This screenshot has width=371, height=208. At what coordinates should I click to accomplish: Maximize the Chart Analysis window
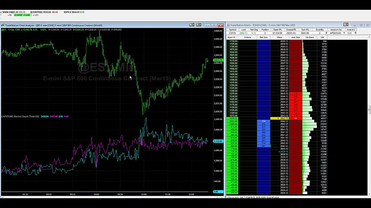(214, 25)
